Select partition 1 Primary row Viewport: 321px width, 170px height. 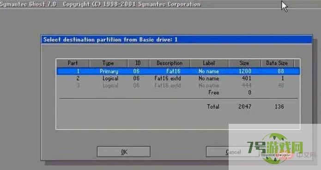pyautogui.click(x=178, y=71)
